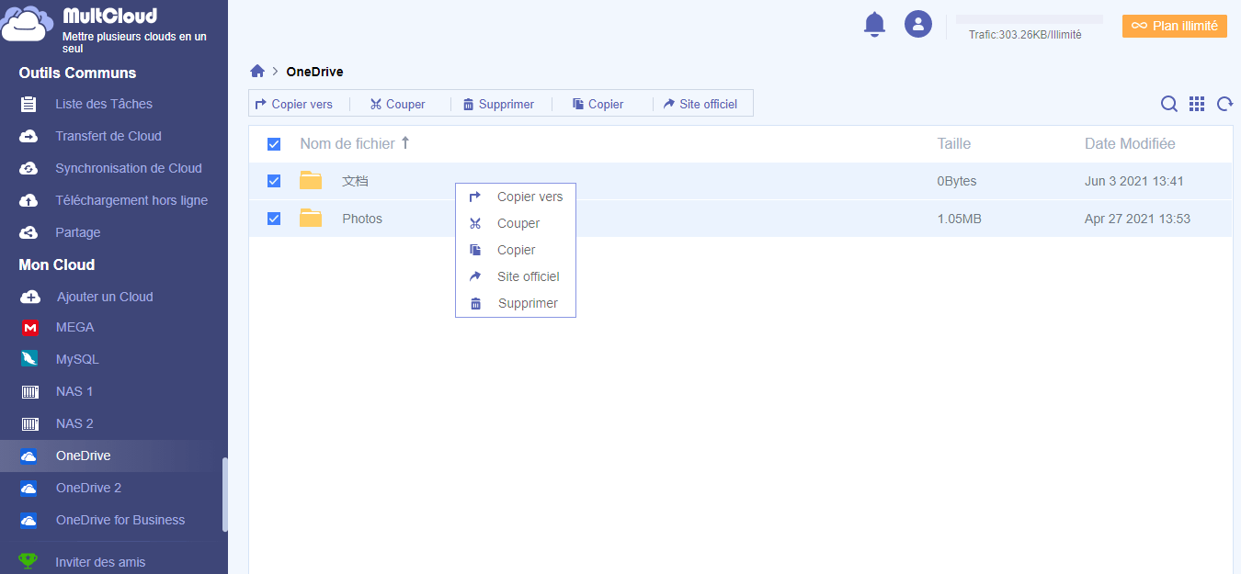
Task: Click the sidebar vertical scrollbar
Action: pyautogui.click(x=225, y=494)
